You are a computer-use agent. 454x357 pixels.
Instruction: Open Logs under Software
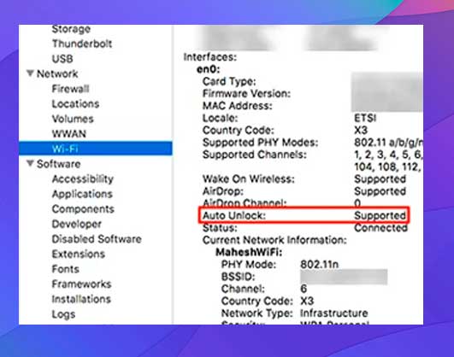pos(64,314)
